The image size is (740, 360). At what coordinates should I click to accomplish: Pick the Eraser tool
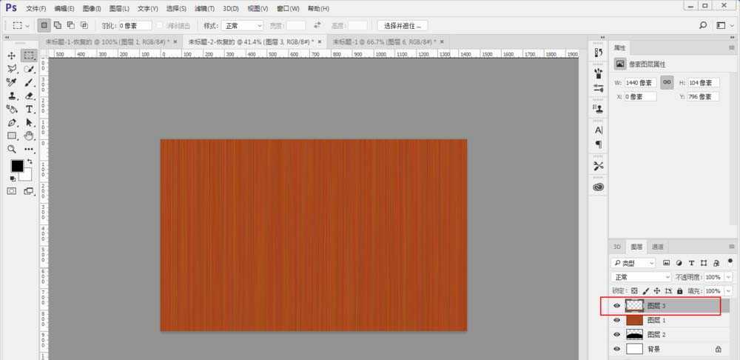tap(30, 96)
